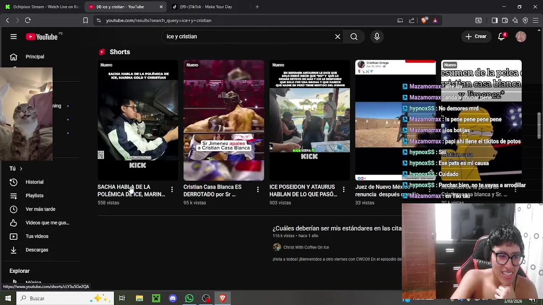Image resolution: width=543 pixels, height=305 pixels.
Task: Toggle the Brave sidebar panel
Action: click(495, 20)
